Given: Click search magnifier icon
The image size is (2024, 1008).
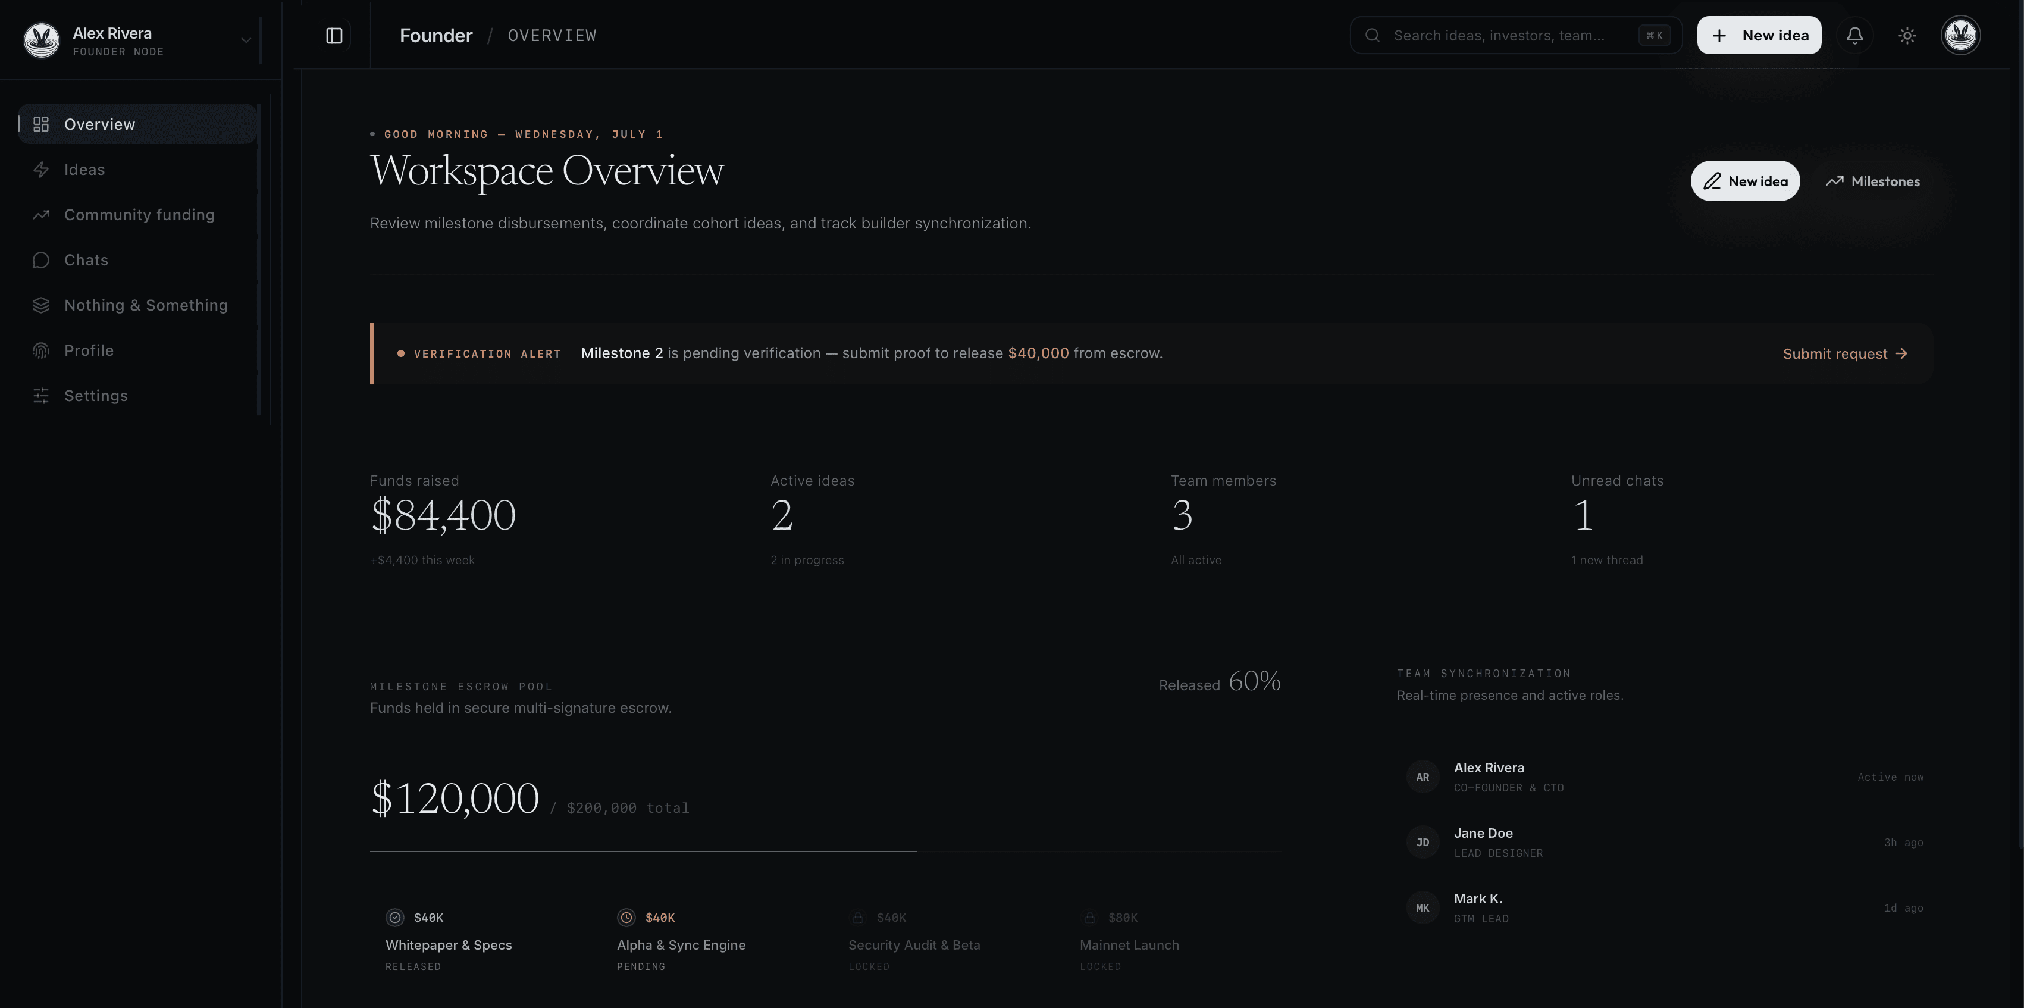Looking at the screenshot, I should click(1372, 35).
